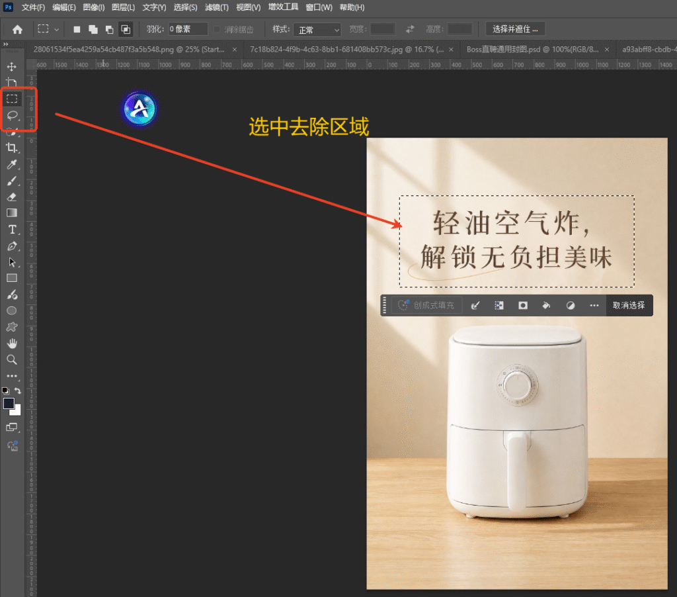This screenshot has width=677, height=597.
Task: Select the Ellipse shape tool
Action: pyautogui.click(x=12, y=311)
